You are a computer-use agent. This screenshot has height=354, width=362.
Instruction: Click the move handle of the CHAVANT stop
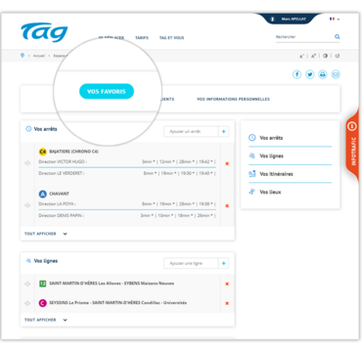click(x=27, y=205)
